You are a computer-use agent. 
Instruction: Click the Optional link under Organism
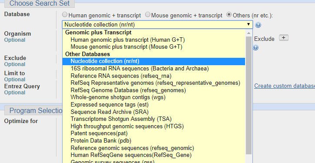pos(15,40)
